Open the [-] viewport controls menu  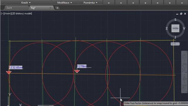click(2, 14)
